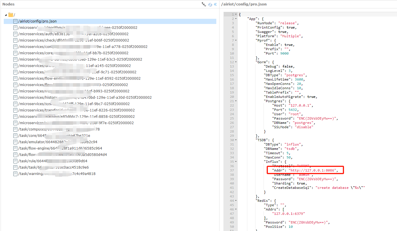Image resolution: width=397 pixels, height=231 pixels.
Task: Click file icon of /task/emulator node
Action: click(x=15, y=142)
